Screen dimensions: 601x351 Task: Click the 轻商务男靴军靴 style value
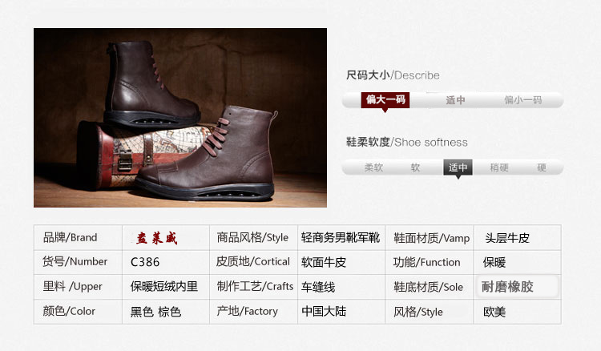[x=341, y=237]
